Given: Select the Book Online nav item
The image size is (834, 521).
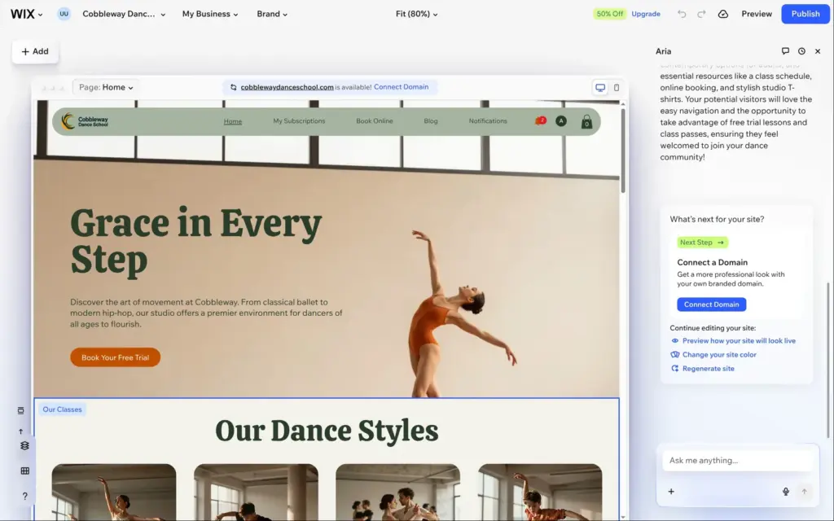Looking at the screenshot, I should [375, 121].
